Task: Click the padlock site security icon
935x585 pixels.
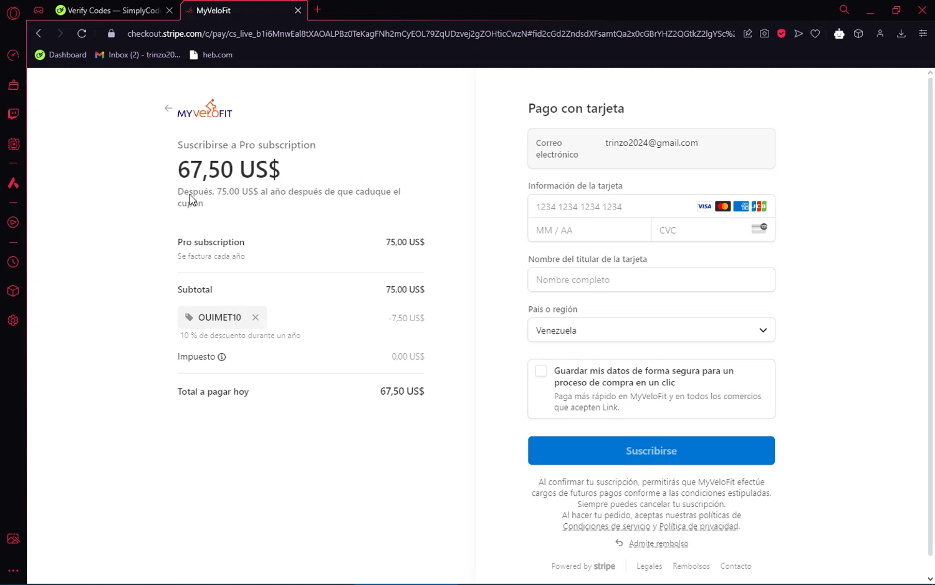Action: pyautogui.click(x=112, y=34)
